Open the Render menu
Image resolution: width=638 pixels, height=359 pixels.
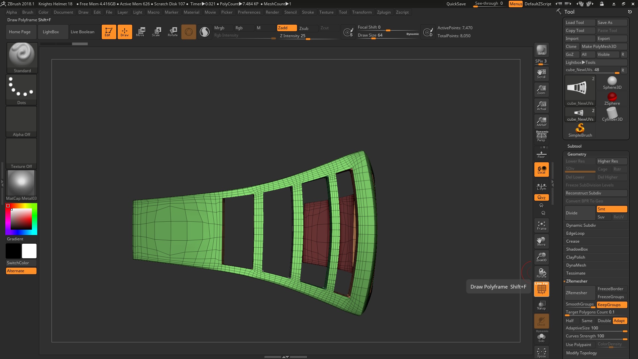(x=272, y=12)
